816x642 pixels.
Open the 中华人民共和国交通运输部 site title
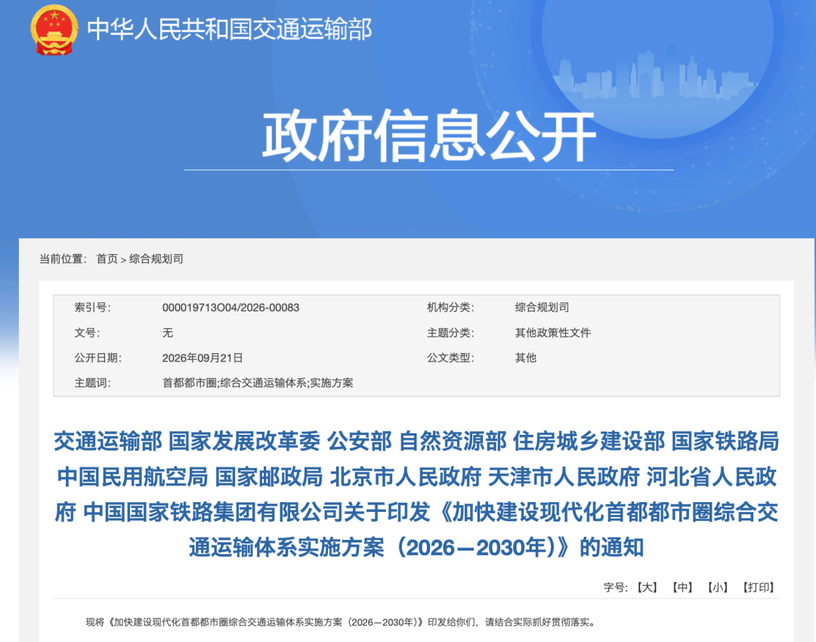[x=230, y=29]
